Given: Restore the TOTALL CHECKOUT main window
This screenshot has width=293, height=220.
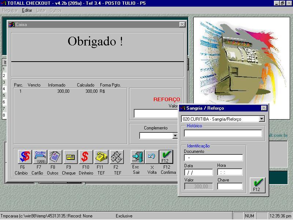Looking at the screenshot, I should 282,3.
